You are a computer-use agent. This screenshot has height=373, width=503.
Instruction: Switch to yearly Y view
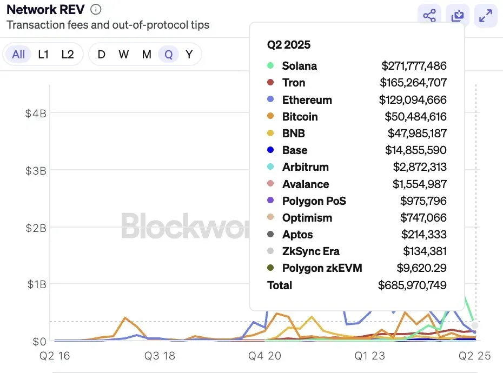tap(189, 54)
